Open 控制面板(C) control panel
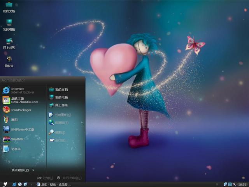This screenshot has width=249, height=187. pos(62,115)
